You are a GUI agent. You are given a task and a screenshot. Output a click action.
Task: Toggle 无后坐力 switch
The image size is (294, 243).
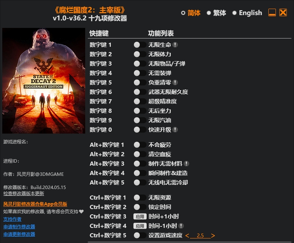tap(140, 111)
